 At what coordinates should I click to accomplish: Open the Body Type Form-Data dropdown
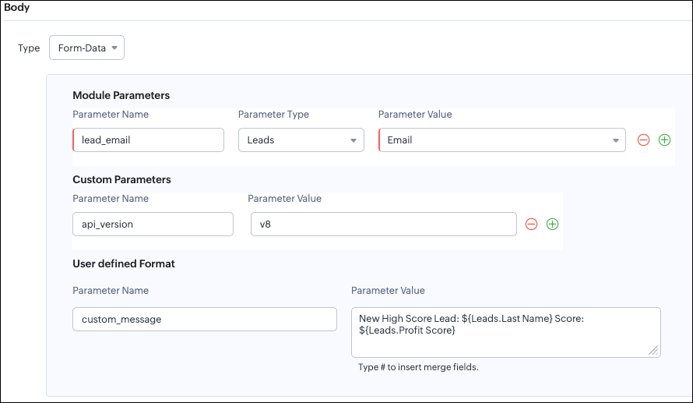point(86,48)
